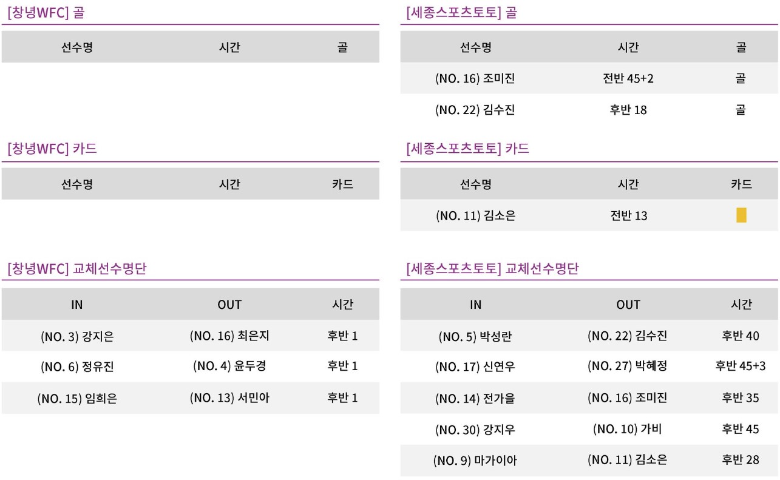This screenshot has width=780, height=480.
Task: Open the [세종스포츠토토] 골 section heading
Action: click(462, 13)
